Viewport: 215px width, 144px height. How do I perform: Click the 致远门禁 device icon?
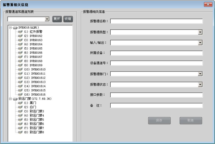click(15, 99)
